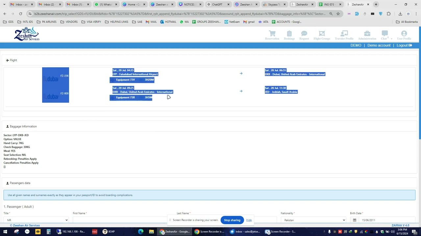
Task: Open the GROUPS ZEESHAN bookmark
Action: point(207,22)
